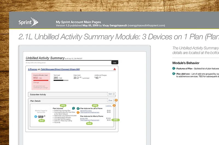Click the green DF33 tag above Jan's add-ons

pyautogui.click(x=95, y=106)
